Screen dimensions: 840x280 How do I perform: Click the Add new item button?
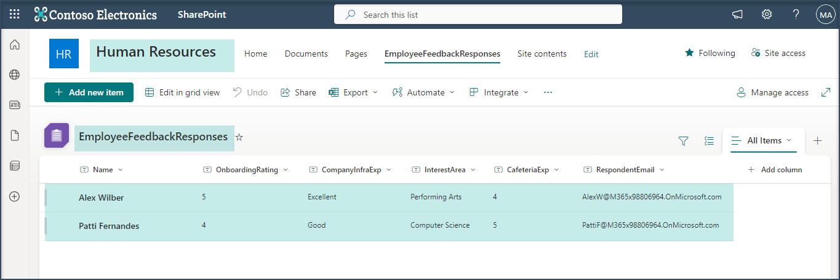pyautogui.click(x=89, y=92)
